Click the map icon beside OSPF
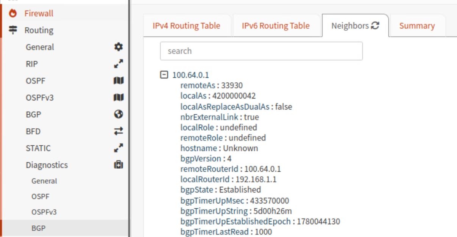 [119, 81]
